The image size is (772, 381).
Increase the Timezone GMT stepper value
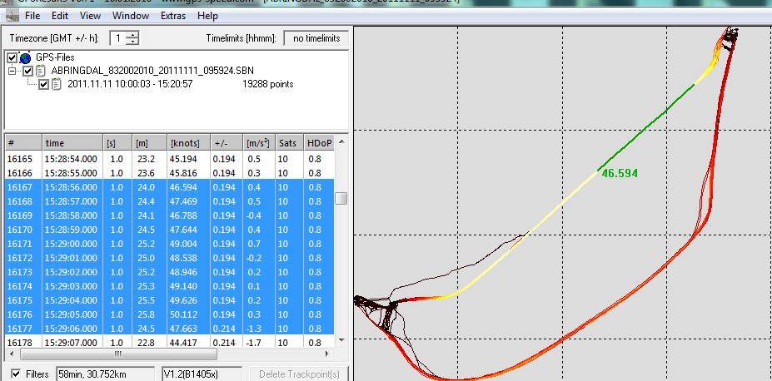(133, 35)
